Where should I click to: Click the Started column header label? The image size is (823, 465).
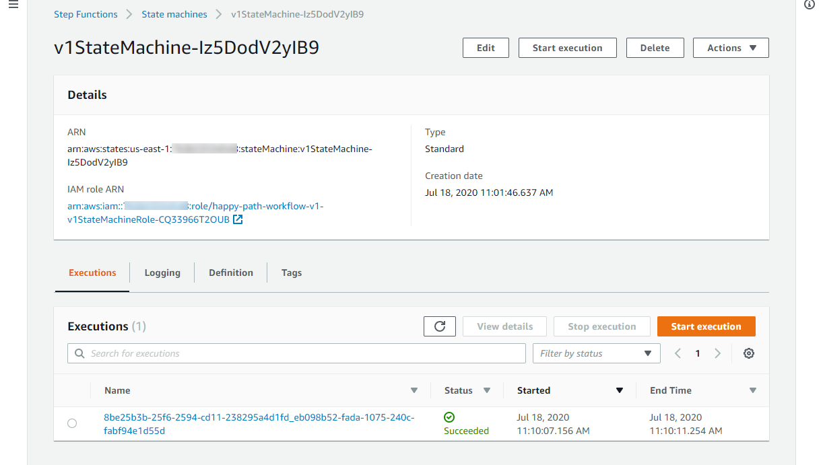click(x=533, y=390)
